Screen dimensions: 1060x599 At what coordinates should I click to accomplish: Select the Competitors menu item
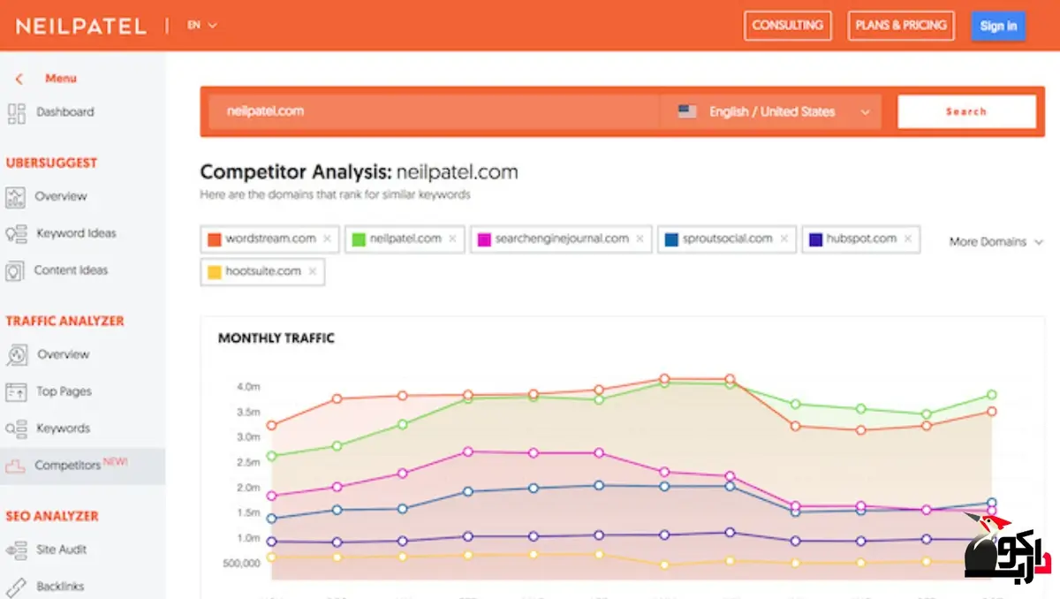(82, 466)
